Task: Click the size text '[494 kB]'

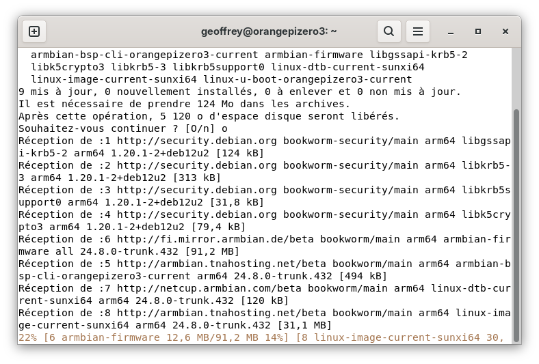Action: point(363,276)
